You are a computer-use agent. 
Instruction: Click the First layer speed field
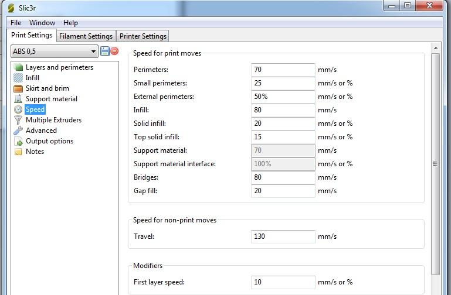coord(283,282)
